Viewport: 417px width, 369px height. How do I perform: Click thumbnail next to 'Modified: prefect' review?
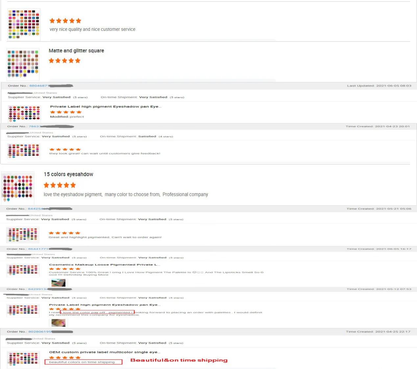point(24,114)
